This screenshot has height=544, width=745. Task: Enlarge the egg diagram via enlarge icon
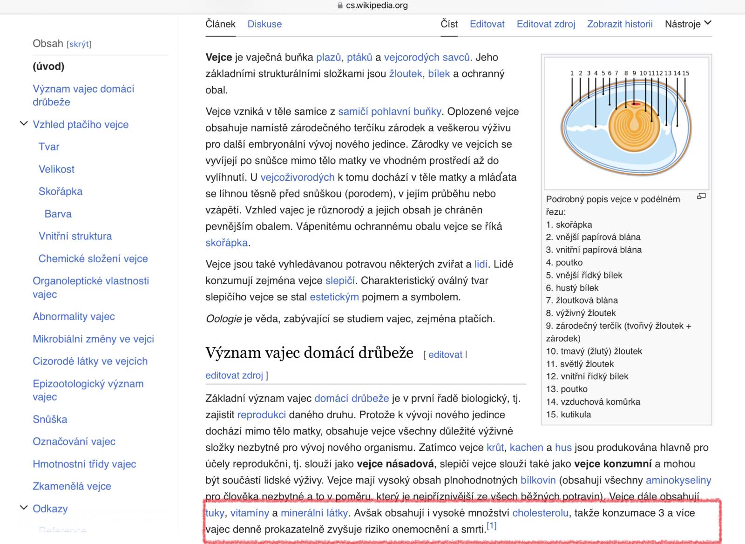coord(701,196)
